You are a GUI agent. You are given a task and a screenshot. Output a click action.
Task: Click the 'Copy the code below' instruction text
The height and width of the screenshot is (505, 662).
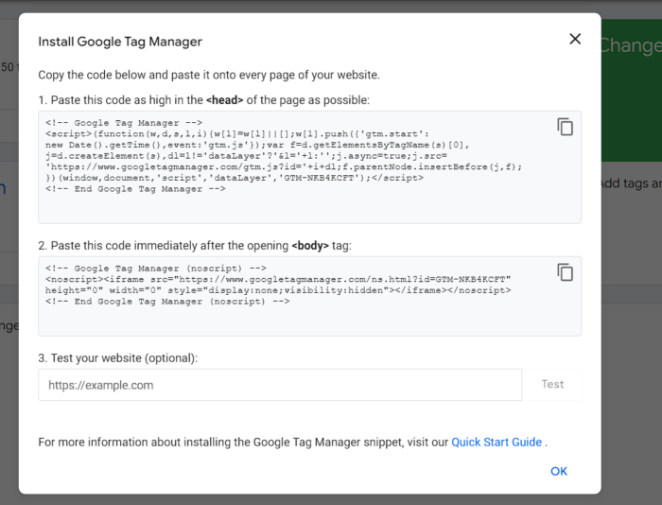point(209,75)
